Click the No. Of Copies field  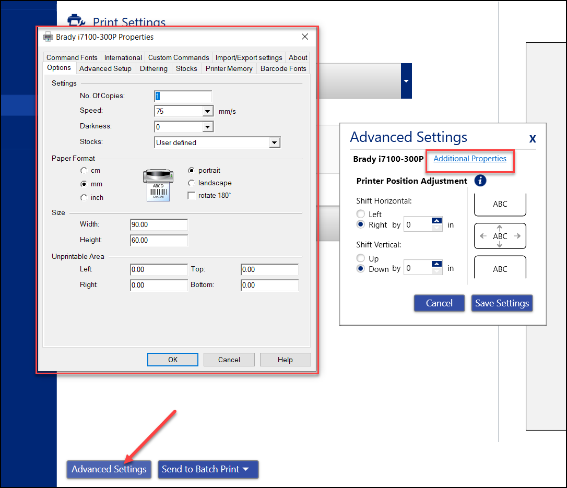(x=183, y=96)
